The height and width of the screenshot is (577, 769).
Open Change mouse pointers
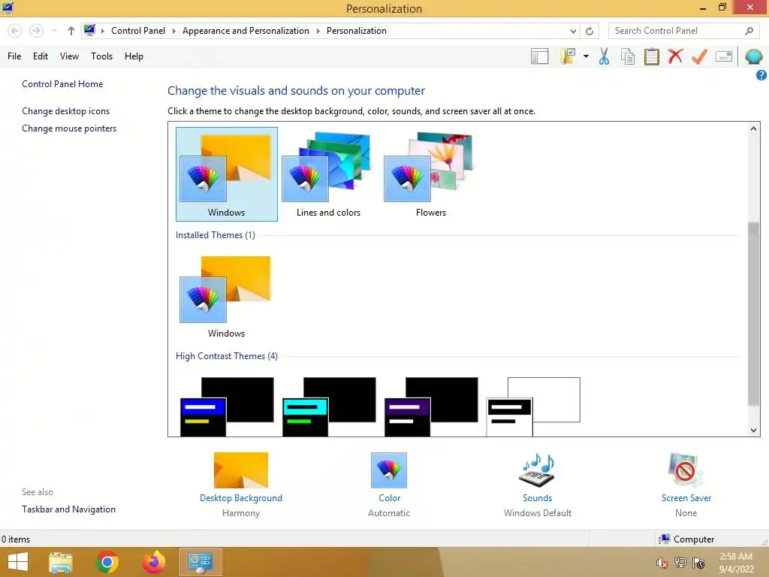click(x=69, y=128)
